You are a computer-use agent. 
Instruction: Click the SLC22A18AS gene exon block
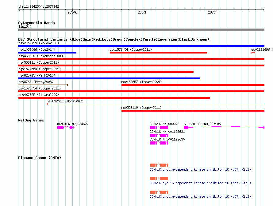(x=186, y=128)
